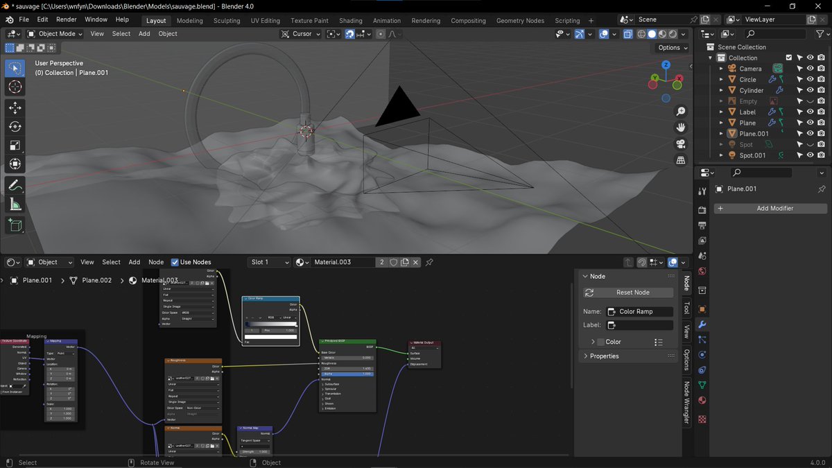The image size is (832, 468).
Task: Click the Z axis navigation gizmo
Action: point(666,64)
